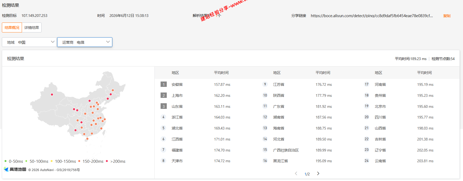
Task: Select the 福建省 region cell
Action: [x=177, y=150]
